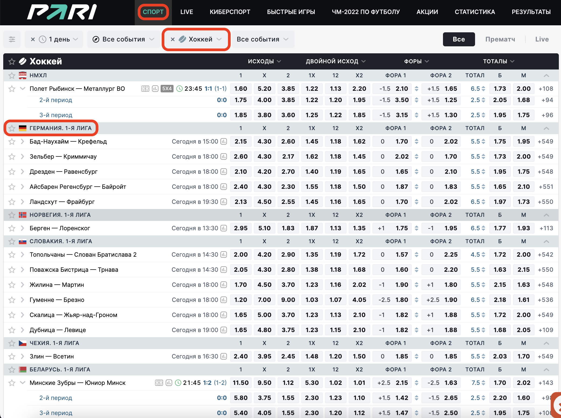Open statistics icon for Минские Зубры match

[169, 383]
